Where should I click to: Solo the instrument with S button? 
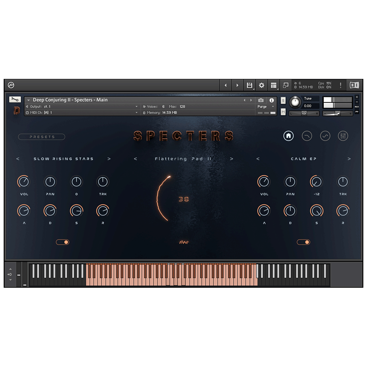click(283, 101)
